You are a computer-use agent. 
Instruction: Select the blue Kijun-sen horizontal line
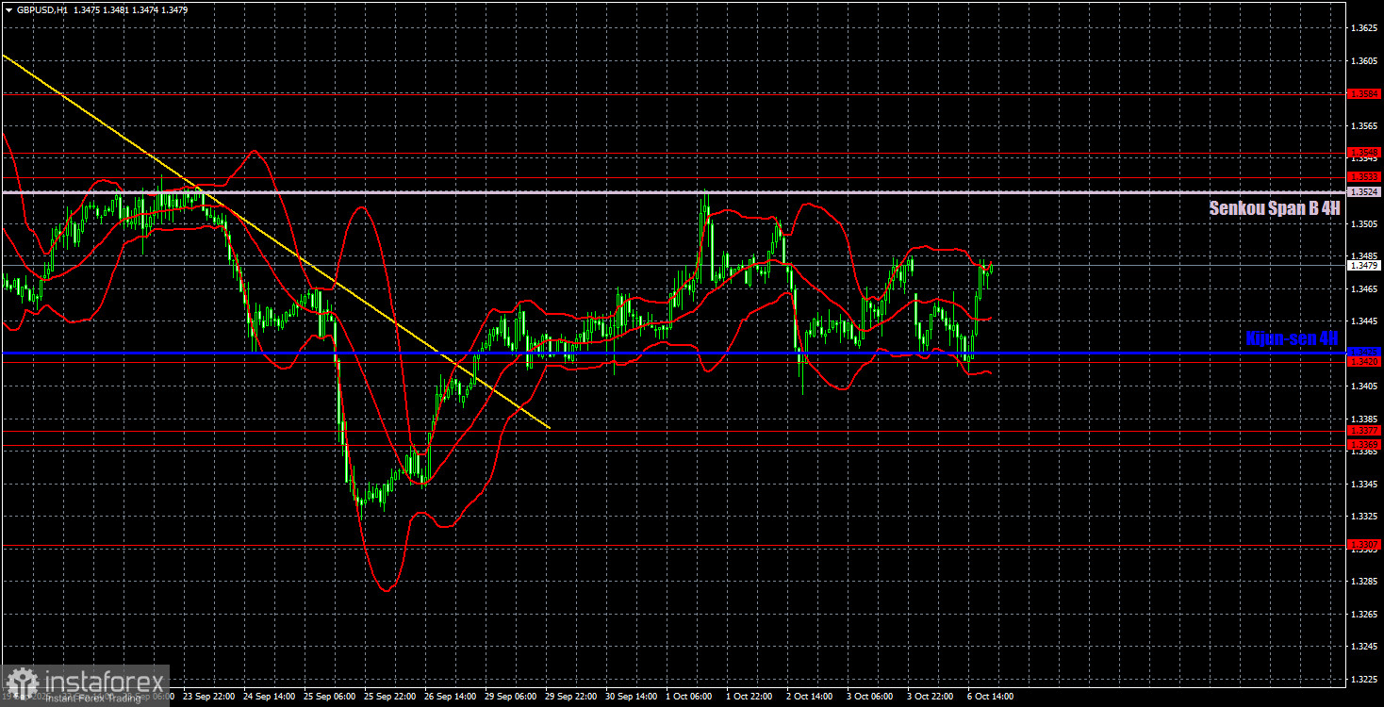click(674, 353)
